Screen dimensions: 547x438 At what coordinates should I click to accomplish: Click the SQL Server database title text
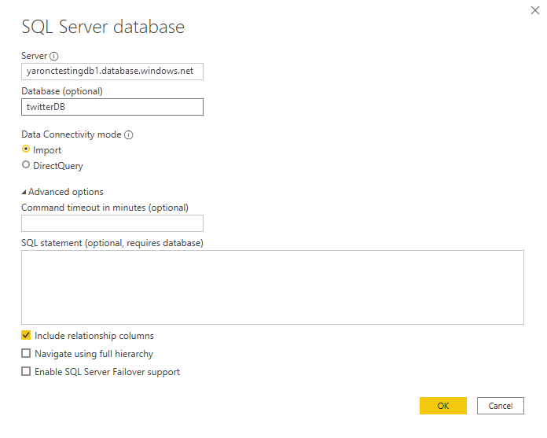(103, 27)
